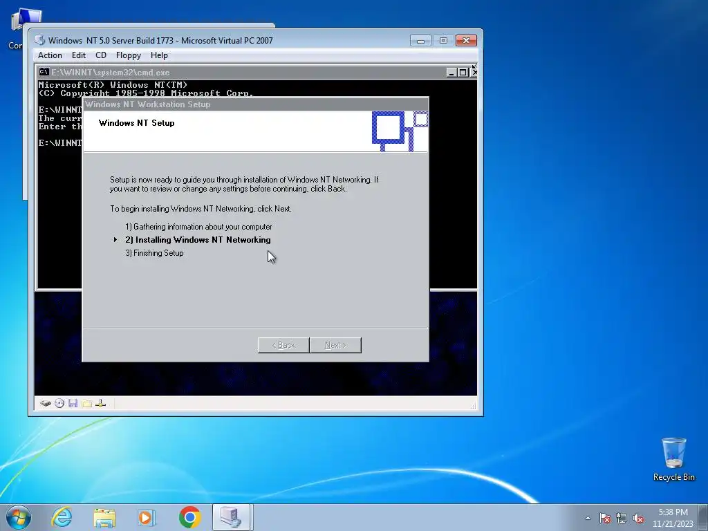Click the Virtual PC window resize grip

point(473,406)
